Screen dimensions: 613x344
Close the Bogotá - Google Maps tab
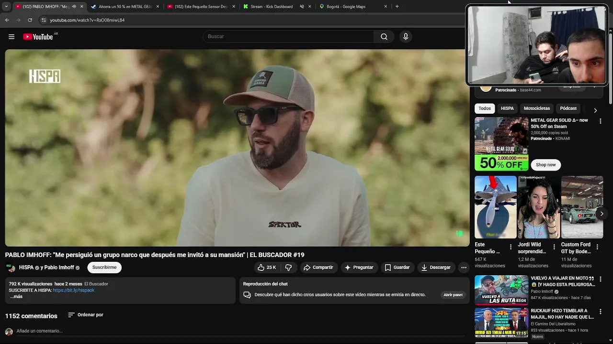tap(386, 7)
